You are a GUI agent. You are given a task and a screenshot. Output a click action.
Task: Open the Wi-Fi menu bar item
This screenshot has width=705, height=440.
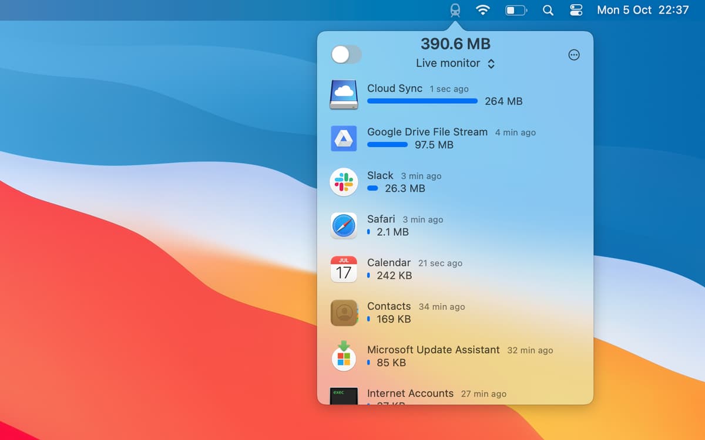pyautogui.click(x=483, y=10)
